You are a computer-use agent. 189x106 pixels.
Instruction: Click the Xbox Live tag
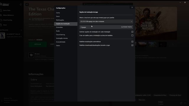pyautogui.click(x=142, y=100)
